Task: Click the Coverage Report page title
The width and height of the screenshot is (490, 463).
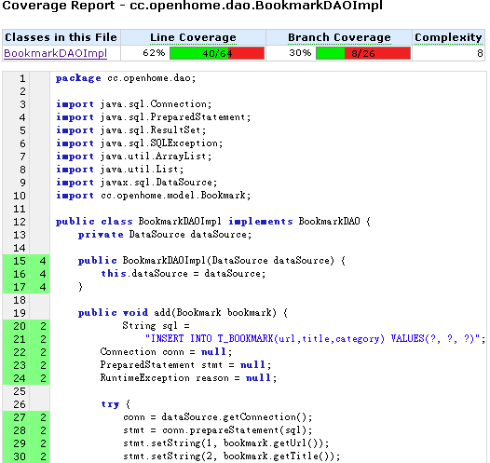Action: click(192, 6)
